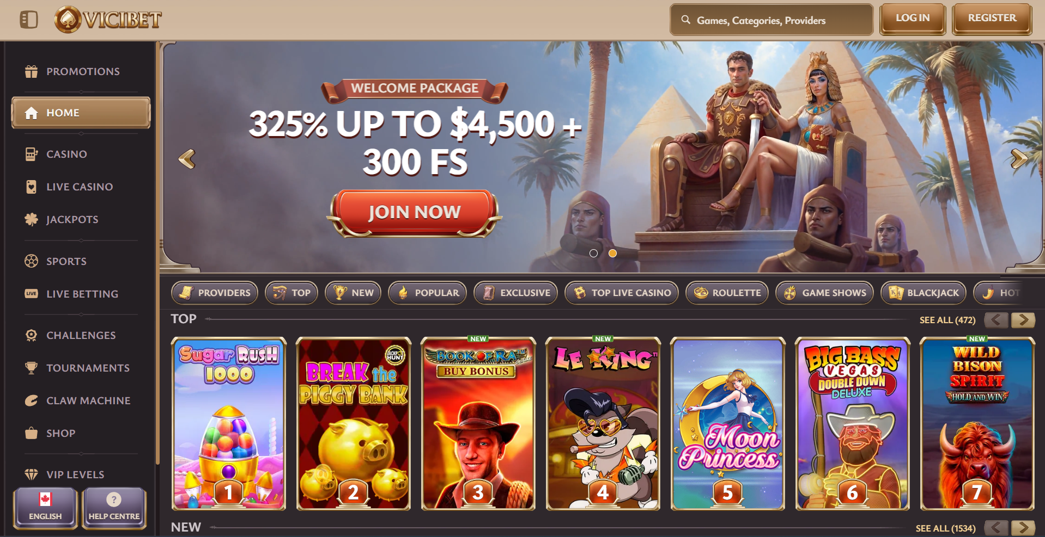Click the REGISTER button

point(992,18)
